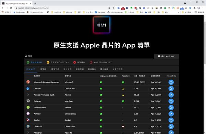Open Contribute for Disk Drill row
206x134 pixels.
pos(171,126)
